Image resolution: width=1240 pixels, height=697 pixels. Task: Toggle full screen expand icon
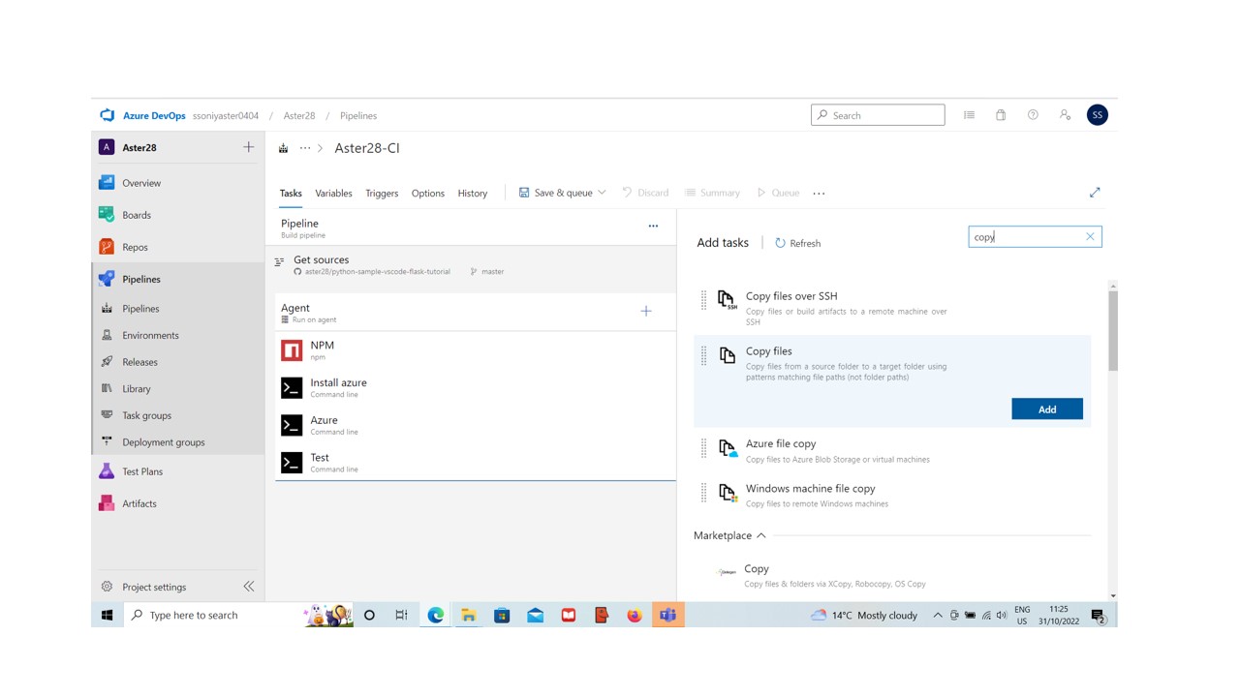coord(1095,193)
